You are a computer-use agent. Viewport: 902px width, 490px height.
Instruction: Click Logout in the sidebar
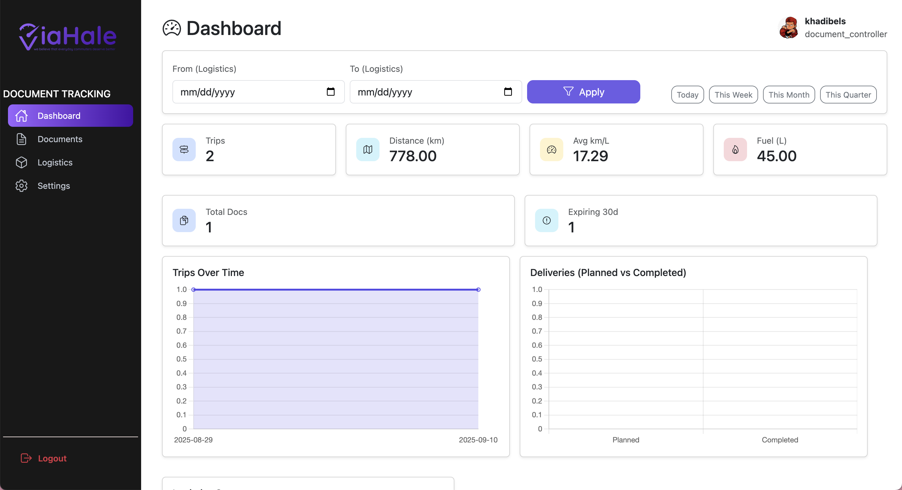click(x=52, y=458)
